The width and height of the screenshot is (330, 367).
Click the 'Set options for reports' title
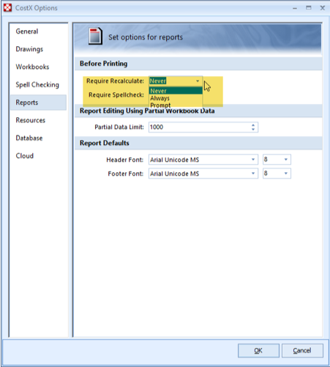click(x=146, y=37)
